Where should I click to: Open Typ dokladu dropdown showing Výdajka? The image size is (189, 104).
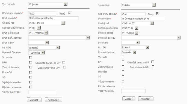[138, 5]
